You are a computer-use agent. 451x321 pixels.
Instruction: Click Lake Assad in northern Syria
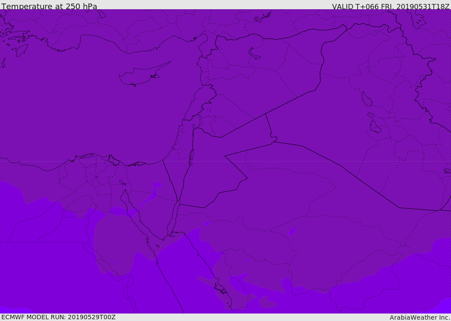click(x=254, y=53)
